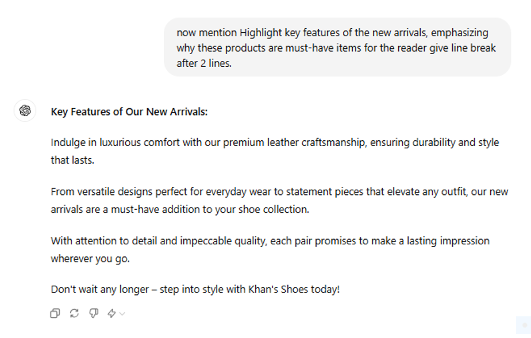Click the lightning bolt change-model icon
Viewport: 531px width, 338px height.
point(111,313)
